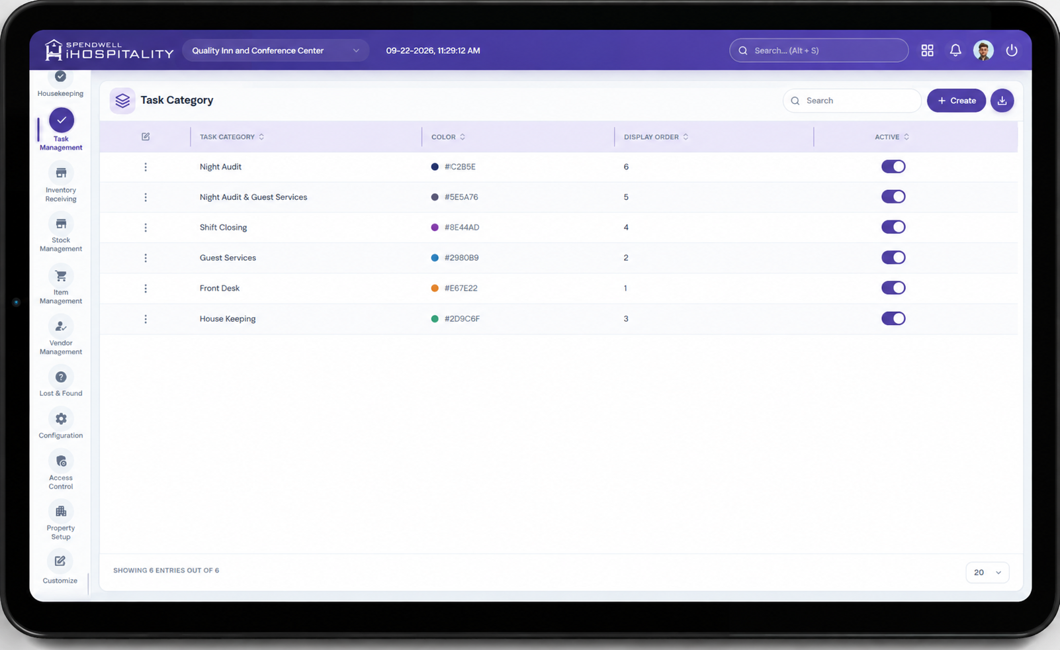Screen dimensions: 1060x650
Task: Go to Inventory Receiving in sidebar
Action: tap(61, 183)
